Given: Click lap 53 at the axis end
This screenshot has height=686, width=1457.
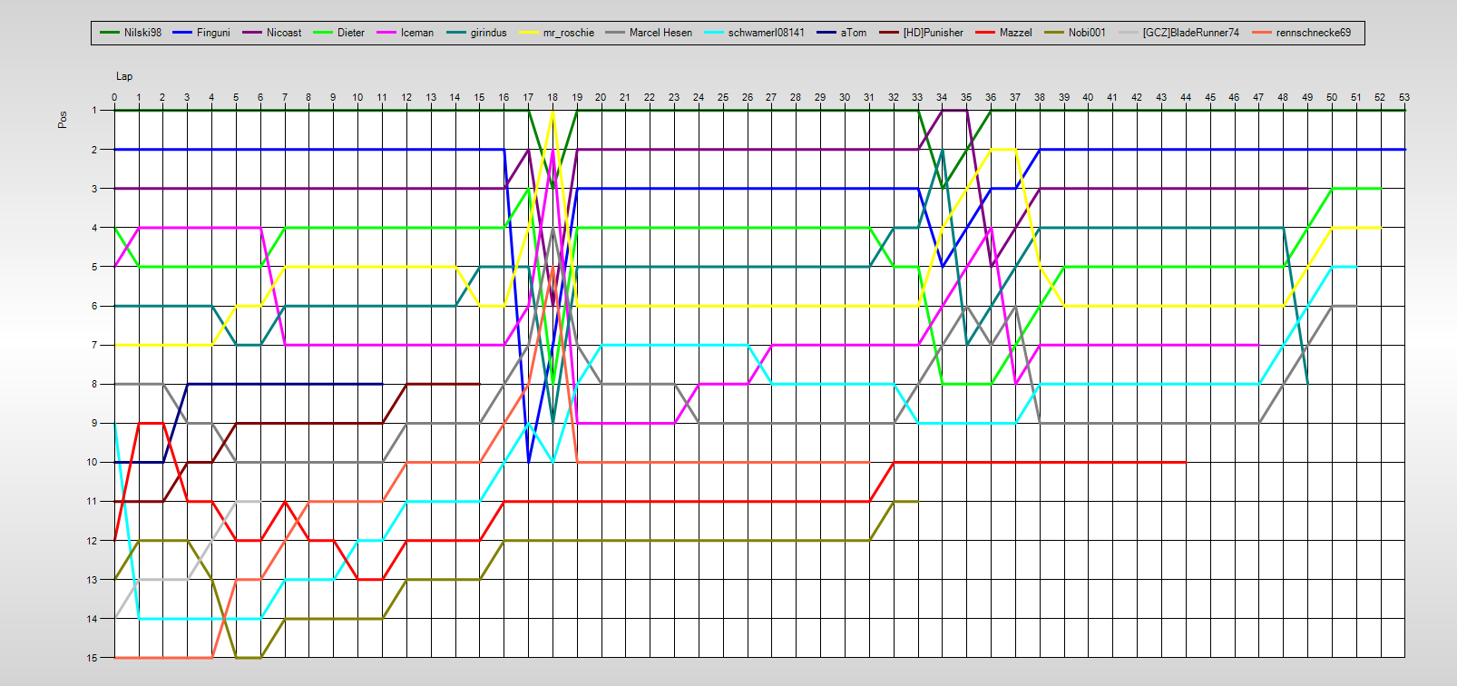Looking at the screenshot, I should tap(1404, 97).
